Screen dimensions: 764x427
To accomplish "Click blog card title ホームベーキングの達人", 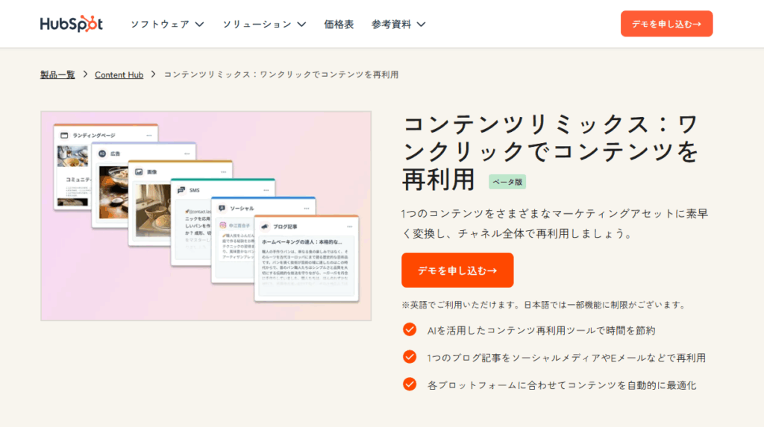I will (x=301, y=242).
